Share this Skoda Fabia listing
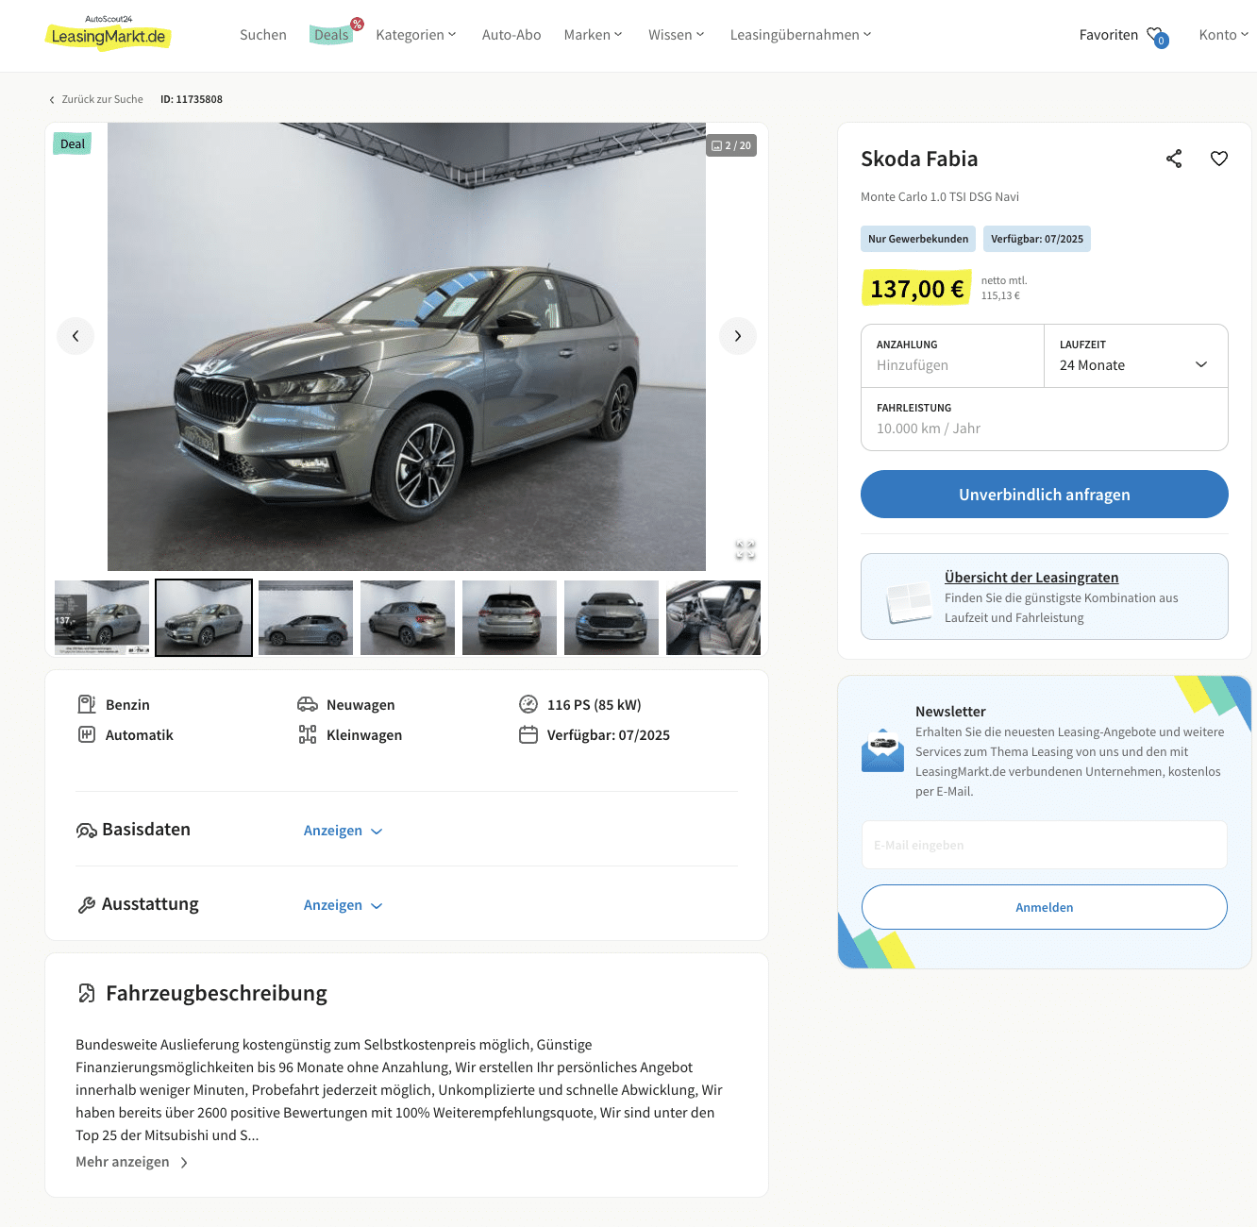Viewport: 1257px width, 1227px height. pyautogui.click(x=1174, y=159)
